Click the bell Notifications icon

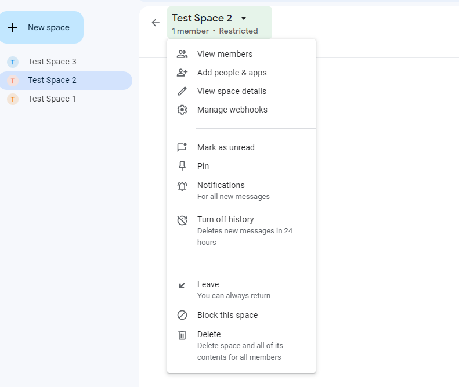click(182, 186)
